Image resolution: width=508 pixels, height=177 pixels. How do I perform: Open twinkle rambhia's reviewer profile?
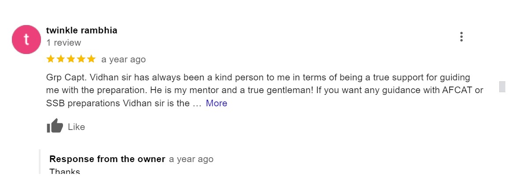point(82,30)
